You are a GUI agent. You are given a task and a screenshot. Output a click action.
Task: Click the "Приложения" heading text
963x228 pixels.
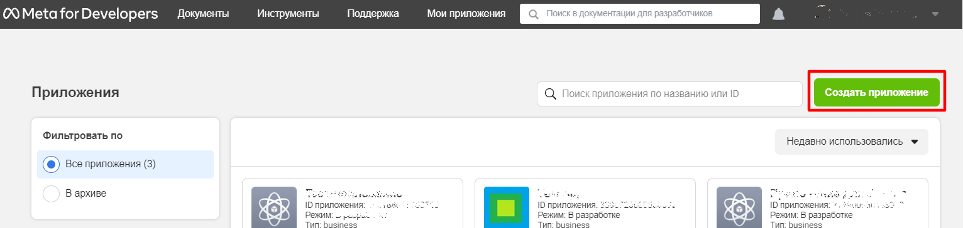[x=75, y=93]
